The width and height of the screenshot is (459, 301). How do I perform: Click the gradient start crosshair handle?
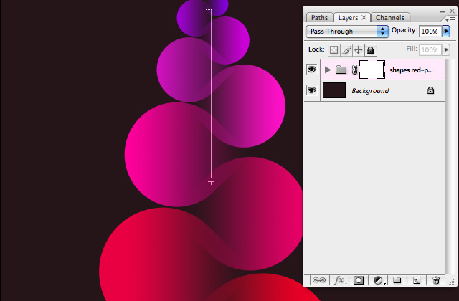(209, 10)
